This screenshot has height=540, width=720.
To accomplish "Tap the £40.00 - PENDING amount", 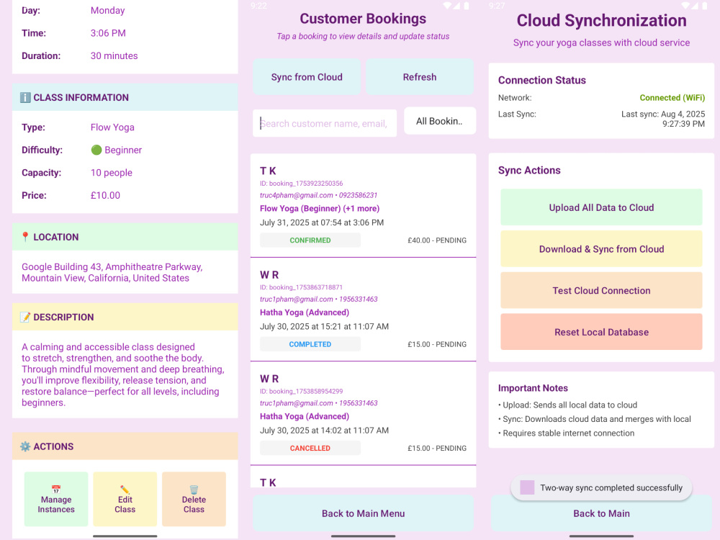I will point(437,240).
